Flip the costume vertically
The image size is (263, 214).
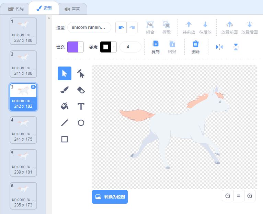click(x=236, y=47)
